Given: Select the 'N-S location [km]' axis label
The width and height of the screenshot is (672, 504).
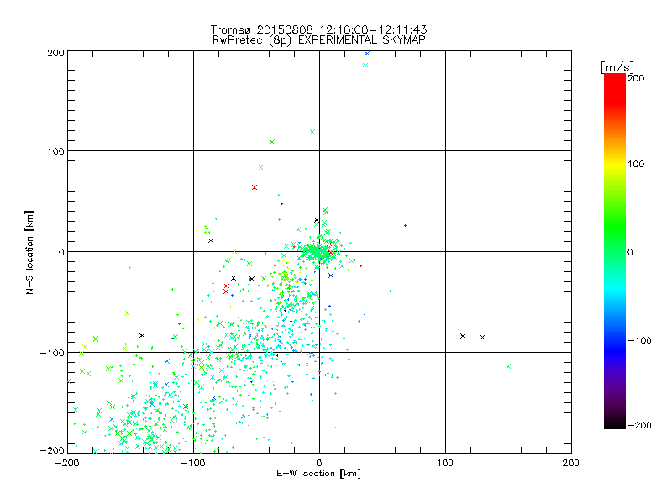Looking at the screenshot, I should click(x=29, y=252).
